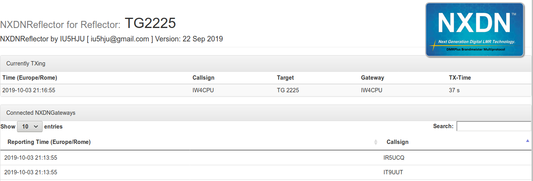The image size is (533, 181).
Task: Click the Target column header
Action: (285, 78)
